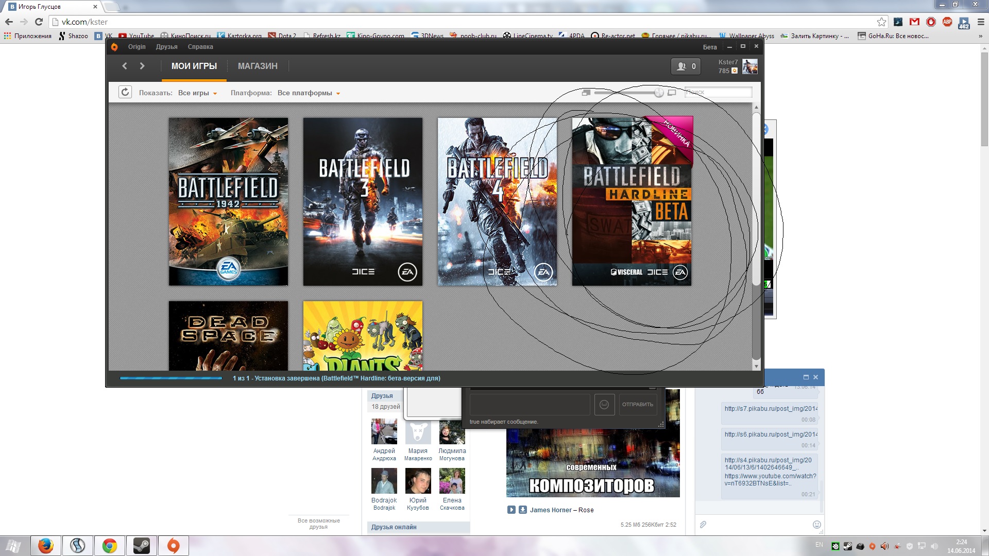989x556 pixels.
Task: Open the Друзья menu in Origin
Action: click(166, 47)
